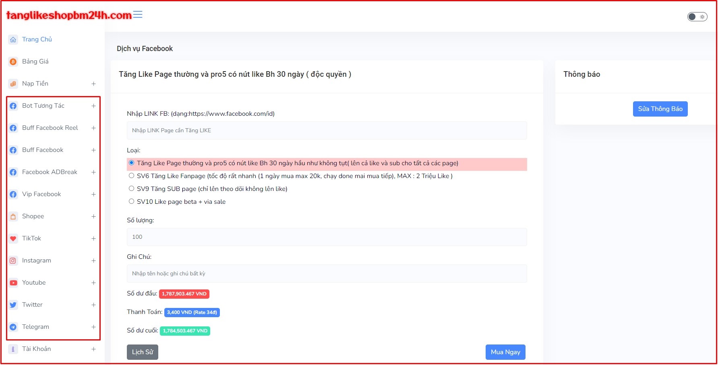Image resolution: width=718 pixels, height=365 pixels.
Task: Click the blue 3,400 VND (Rate 34đ) badge
Action: [192, 312]
